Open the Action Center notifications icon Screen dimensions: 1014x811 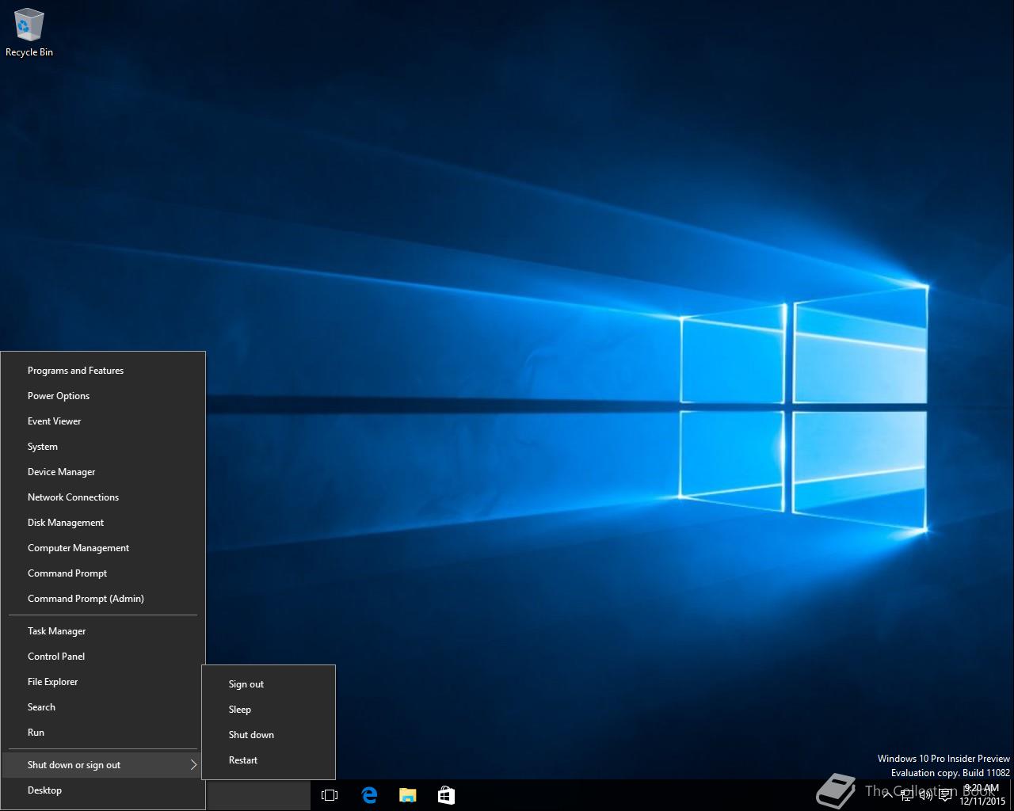click(x=945, y=795)
